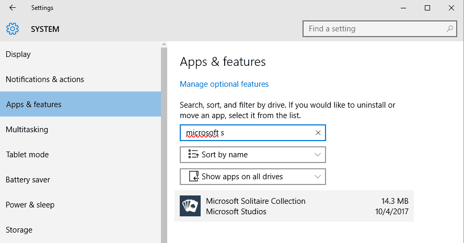The width and height of the screenshot is (464, 243).
Task: Click magnifier in Find a setting
Action: coord(450,29)
